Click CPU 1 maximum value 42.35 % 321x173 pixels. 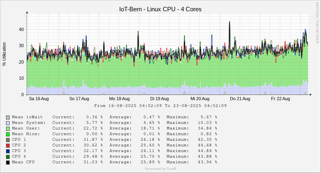coord(207,140)
